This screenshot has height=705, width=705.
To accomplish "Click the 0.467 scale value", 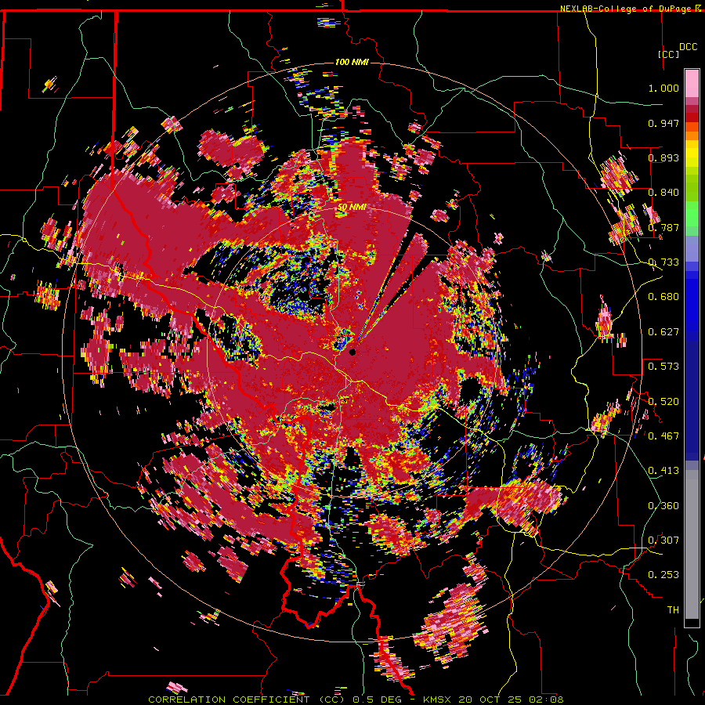I will (663, 436).
